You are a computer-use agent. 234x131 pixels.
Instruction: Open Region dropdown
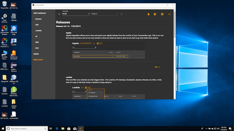coord(104,14)
